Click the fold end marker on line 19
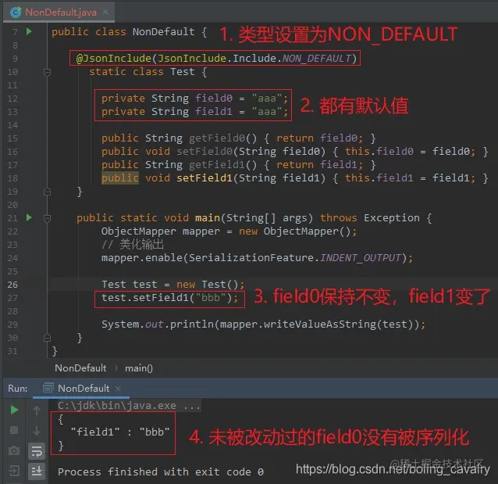Viewport: 498px width, 484px height. (47, 192)
